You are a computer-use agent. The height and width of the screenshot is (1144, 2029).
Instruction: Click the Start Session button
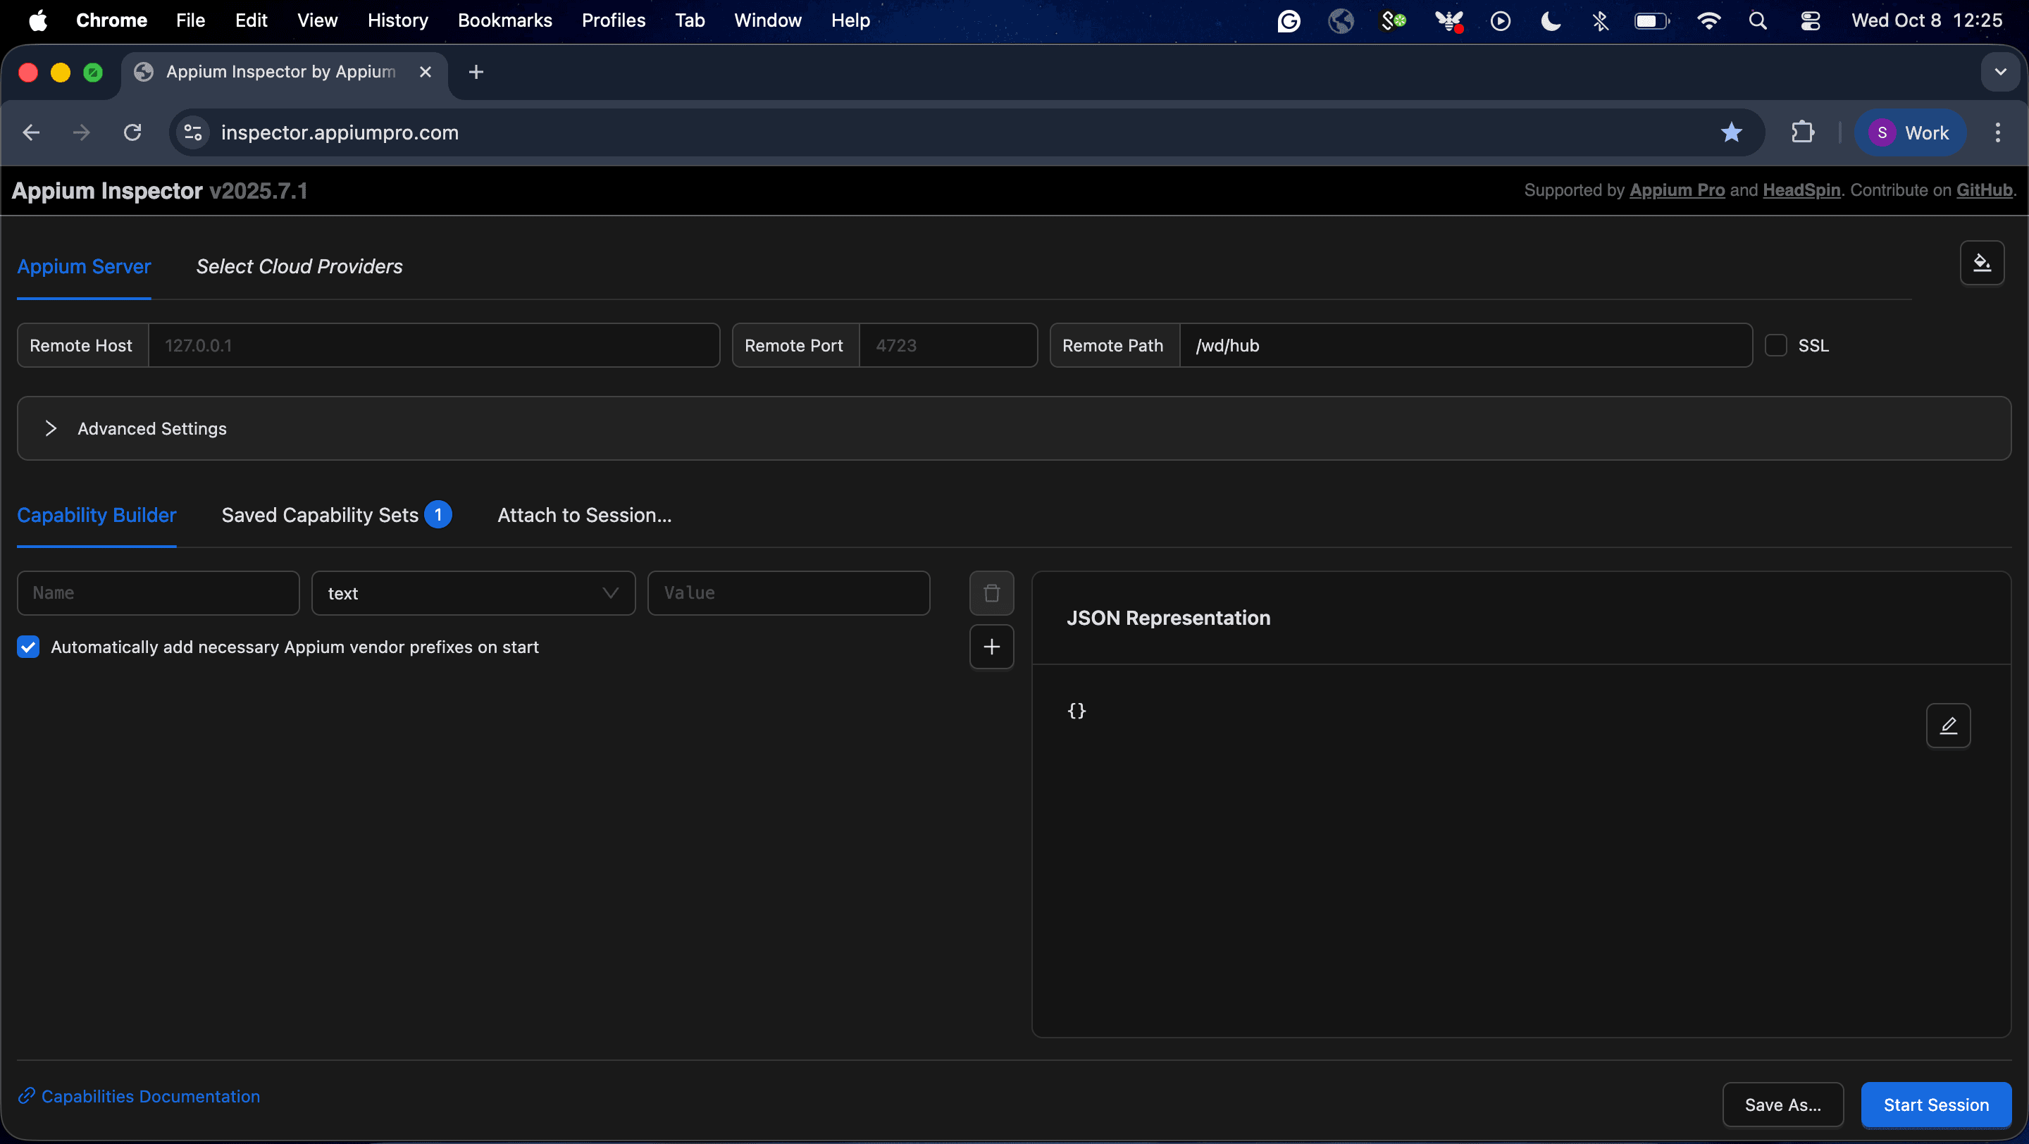coord(1935,1105)
